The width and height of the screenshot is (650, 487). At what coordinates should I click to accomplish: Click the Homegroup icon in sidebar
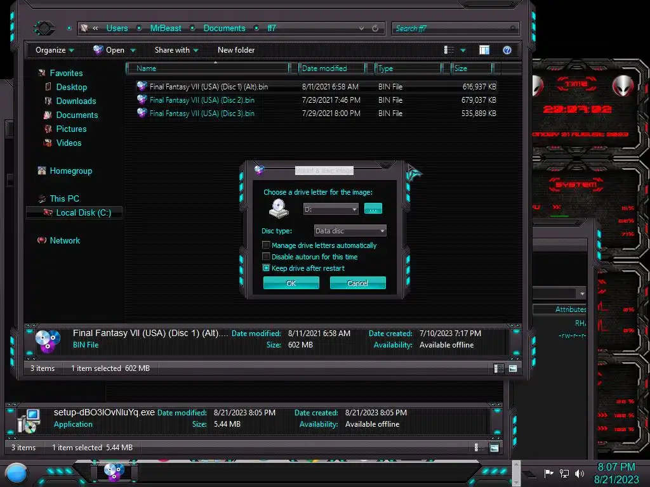tap(42, 171)
